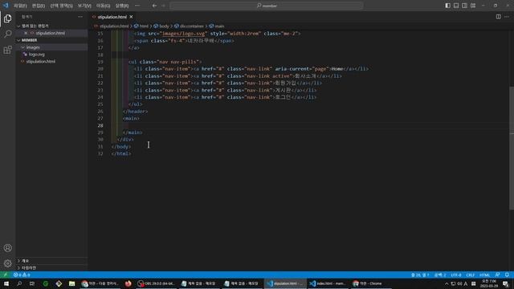514x289 pixels.
Task: Open the Extensions view in activity bar
Action: pyautogui.click(x=7, y=50)
